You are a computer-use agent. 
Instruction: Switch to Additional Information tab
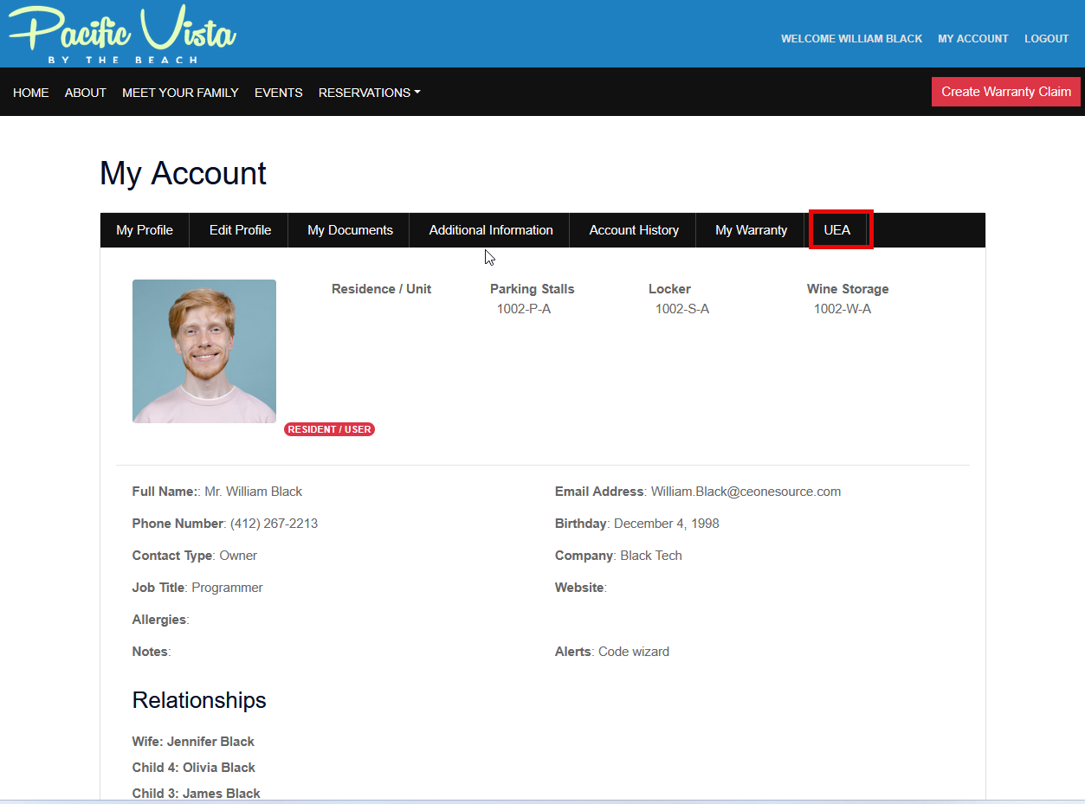pos(491,230)
